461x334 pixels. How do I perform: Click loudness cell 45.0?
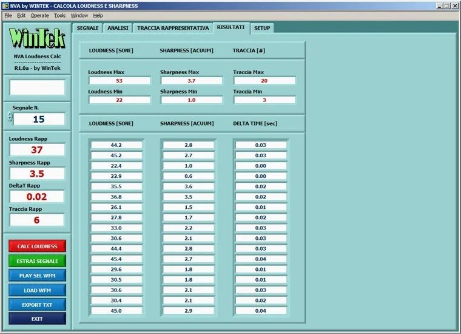(x=116, y=311)
